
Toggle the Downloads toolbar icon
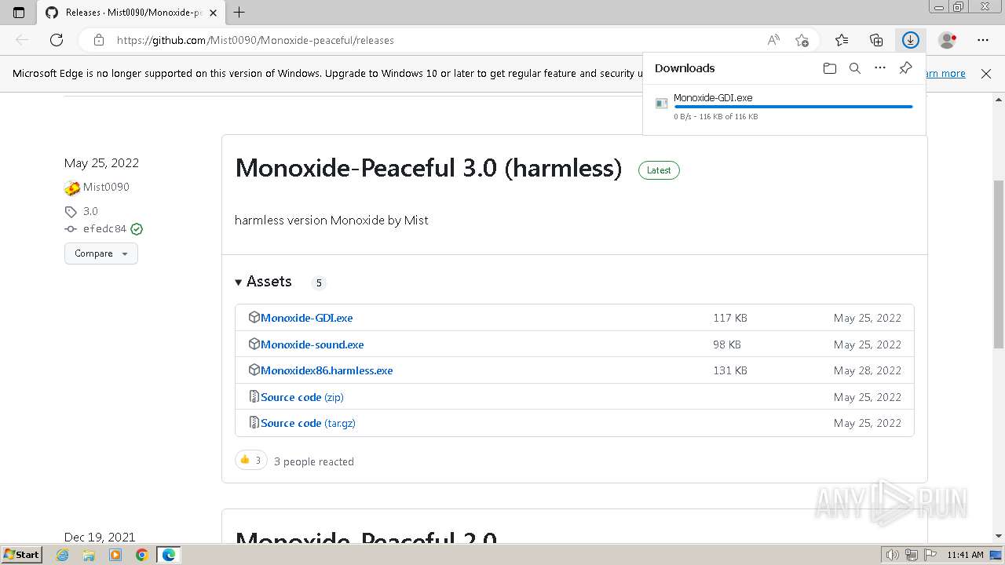(x=910, y=40)
